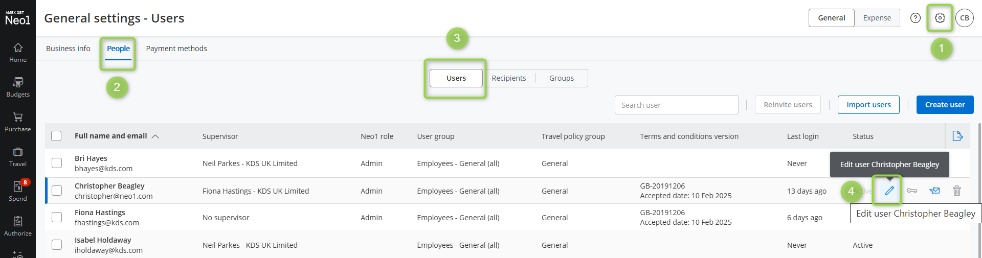
Task: Click the edit pencil icon for Christopher Beagley
Action: pyautogui.click(x=889, y=191)
